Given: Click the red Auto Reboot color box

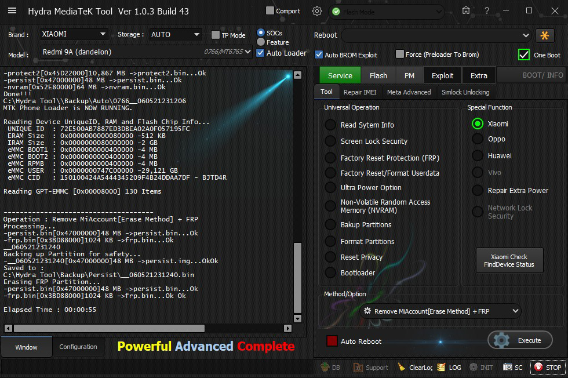Looking at the screenshot, I should tap(332, 341).
